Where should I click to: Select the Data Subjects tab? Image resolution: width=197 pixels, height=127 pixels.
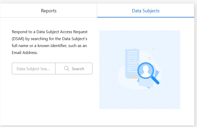pos(146,11)
